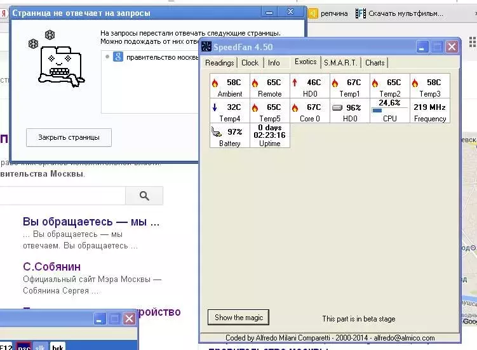
Task: Click the flame icon for Temp1 67C
Action: (x=335, y=83)
